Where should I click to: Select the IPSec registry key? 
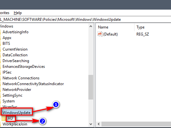tap(7, 72)
